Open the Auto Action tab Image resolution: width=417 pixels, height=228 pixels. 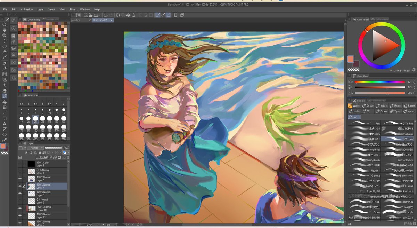[51, 19]
